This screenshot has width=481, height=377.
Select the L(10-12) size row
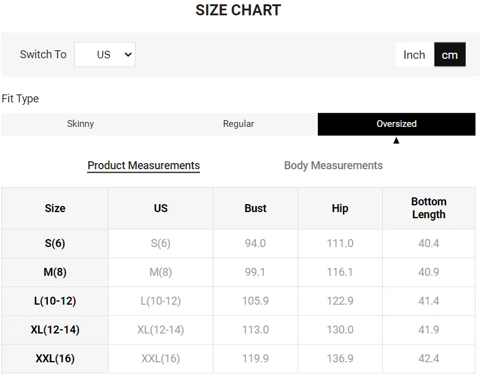pyautogui.click(x=55, y=301)
